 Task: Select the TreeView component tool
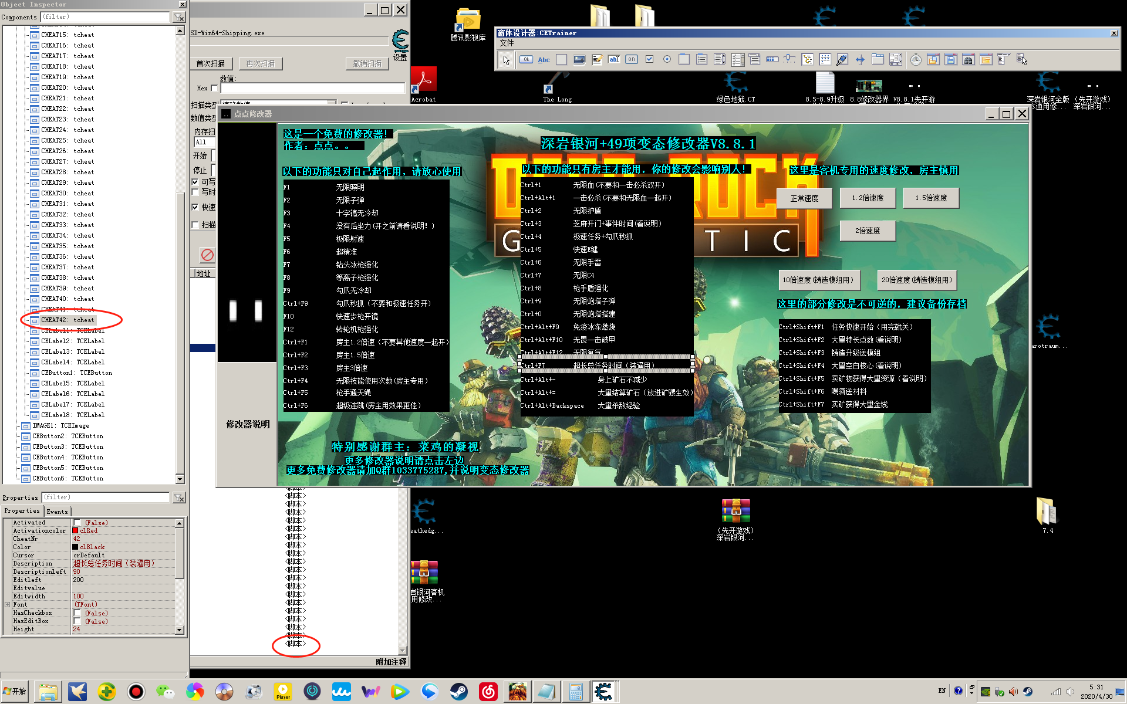click(x=808, y=60)
